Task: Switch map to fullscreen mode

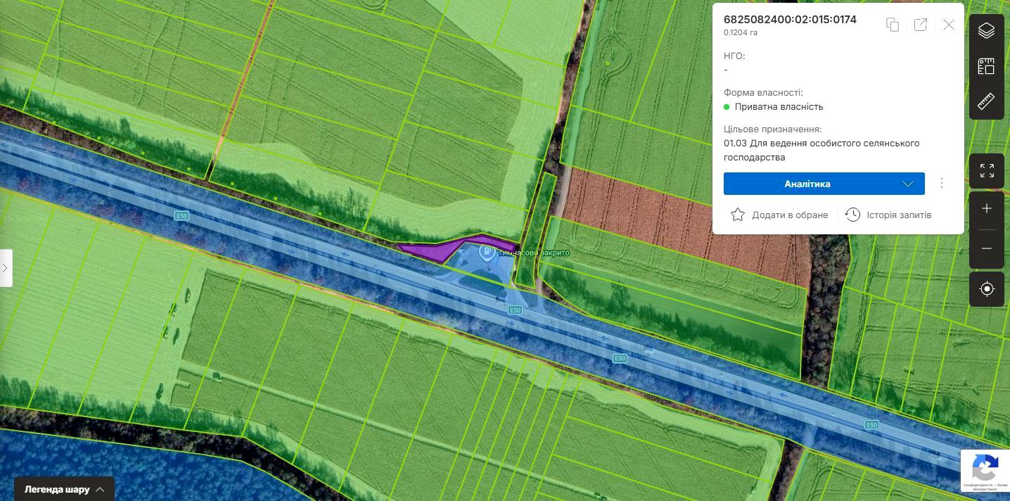Action: pyautogui.click(x=986, y=171)
